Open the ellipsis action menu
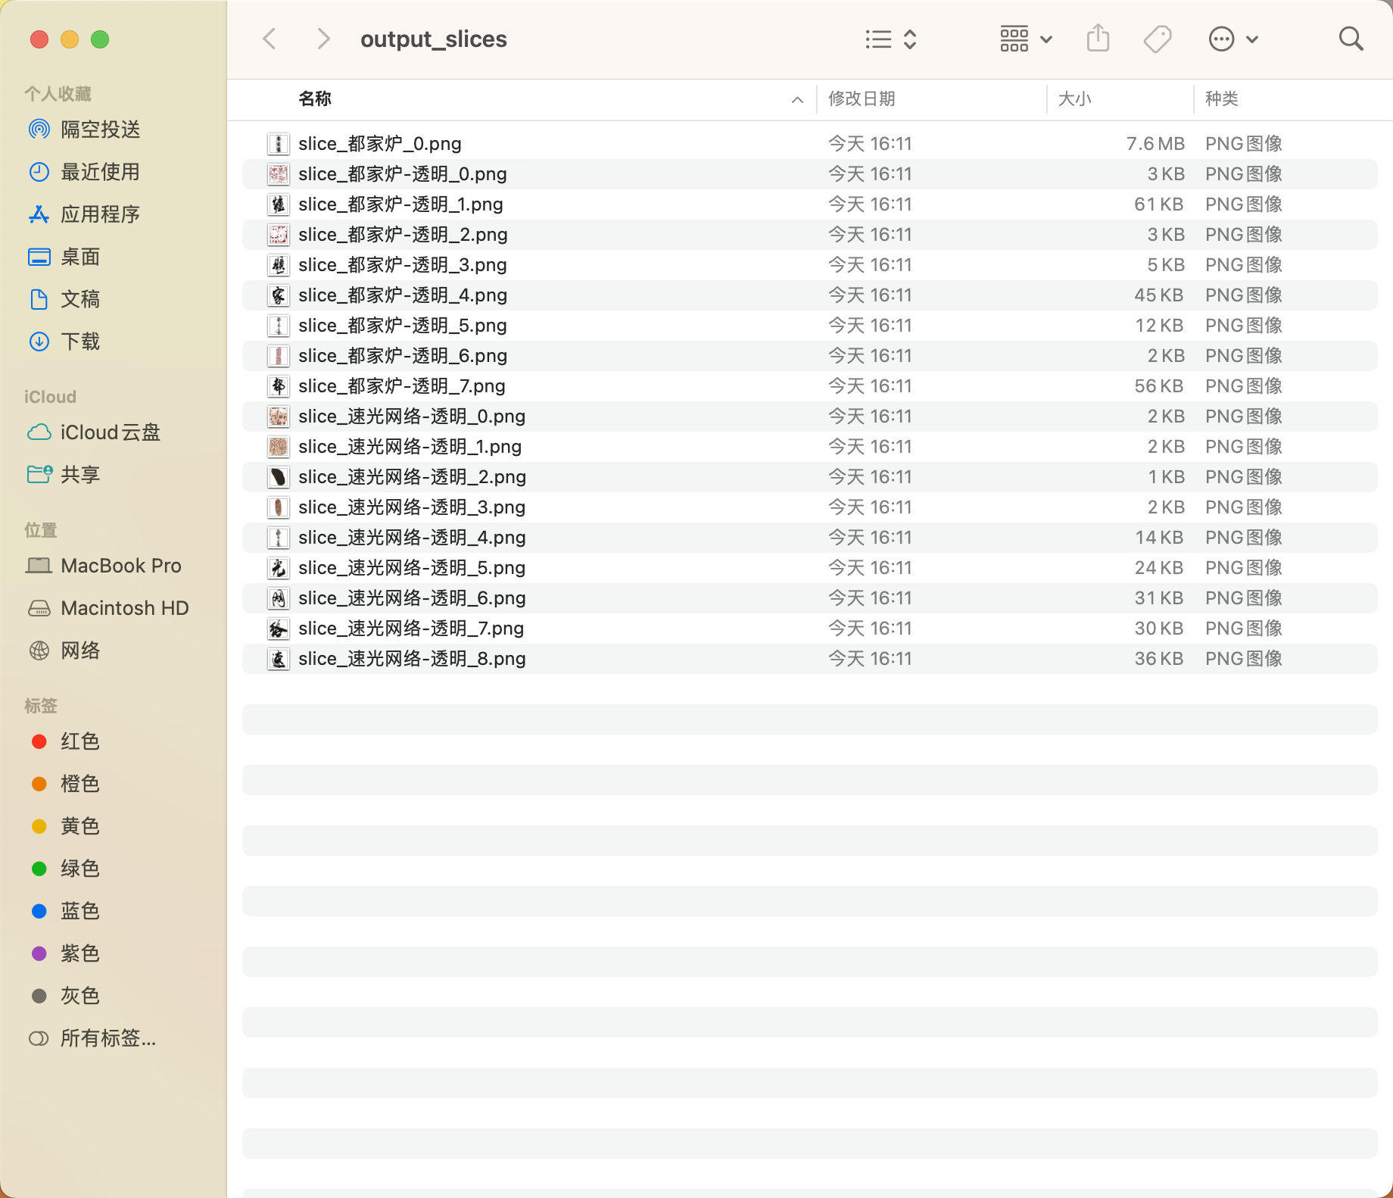 1233,39
